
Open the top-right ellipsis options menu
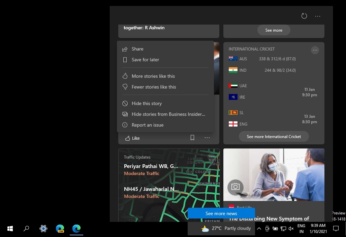pyautogui.click(x=317, y=16)
